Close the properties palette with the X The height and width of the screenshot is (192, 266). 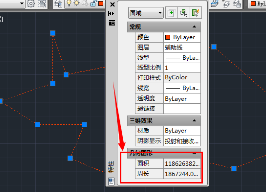(112, 4)
